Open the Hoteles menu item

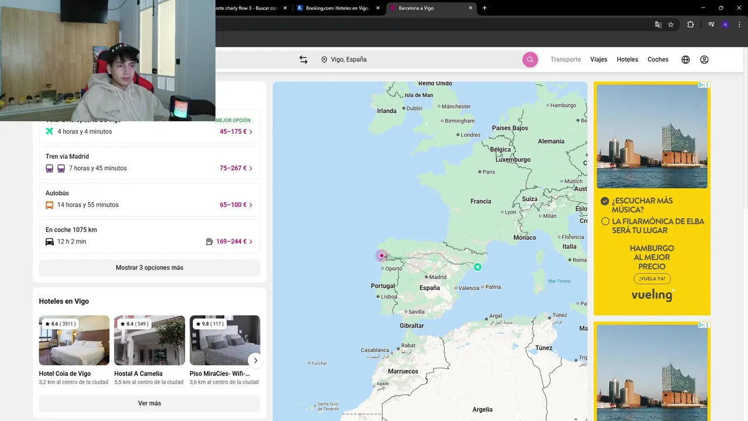[x=628, y=60]
